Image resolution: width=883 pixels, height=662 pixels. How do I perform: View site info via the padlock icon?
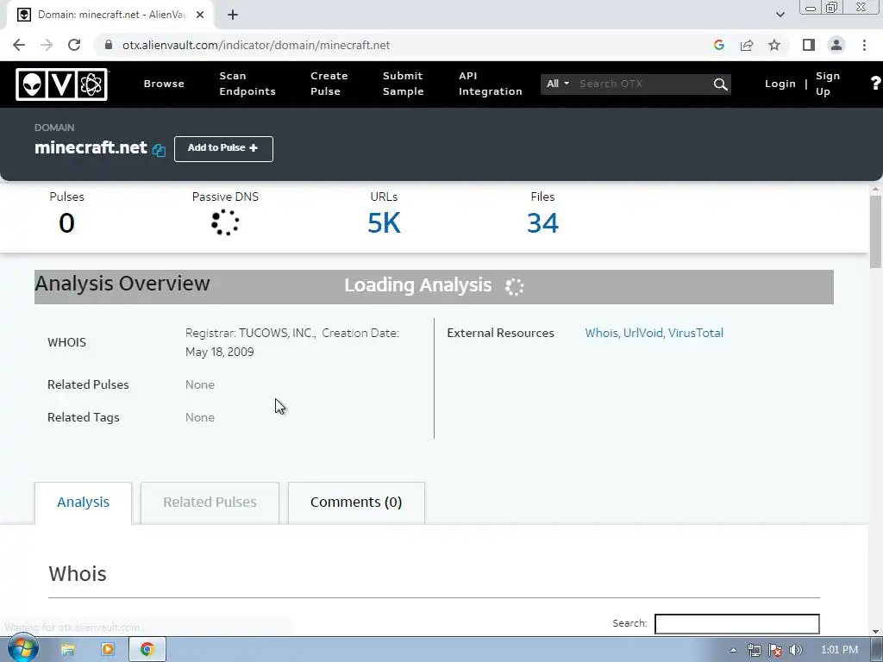coord(109,45)
